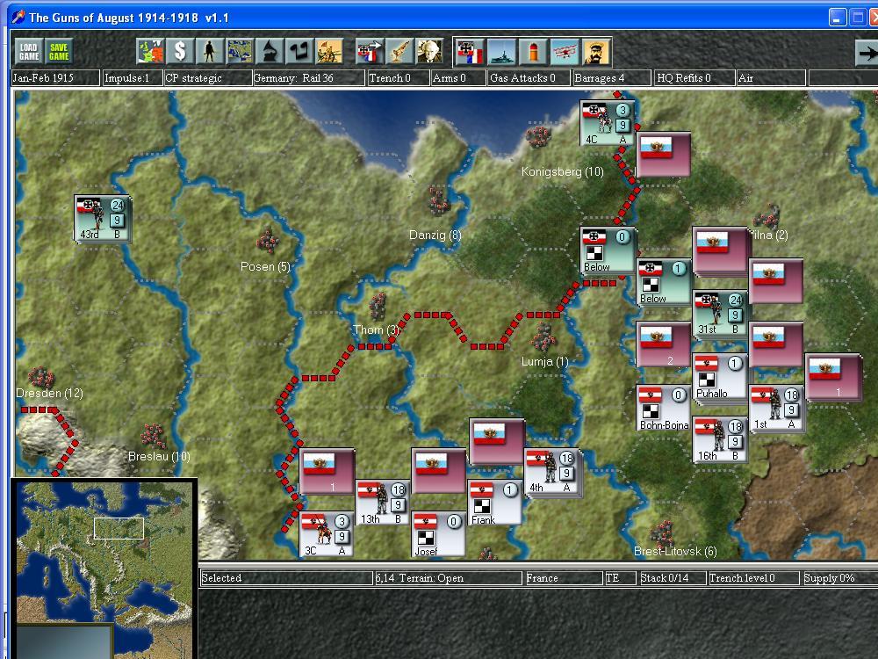The image size is (878, 659).
Task: Click the Germany: Rail 36 field
Action: [x=308, y=78]
